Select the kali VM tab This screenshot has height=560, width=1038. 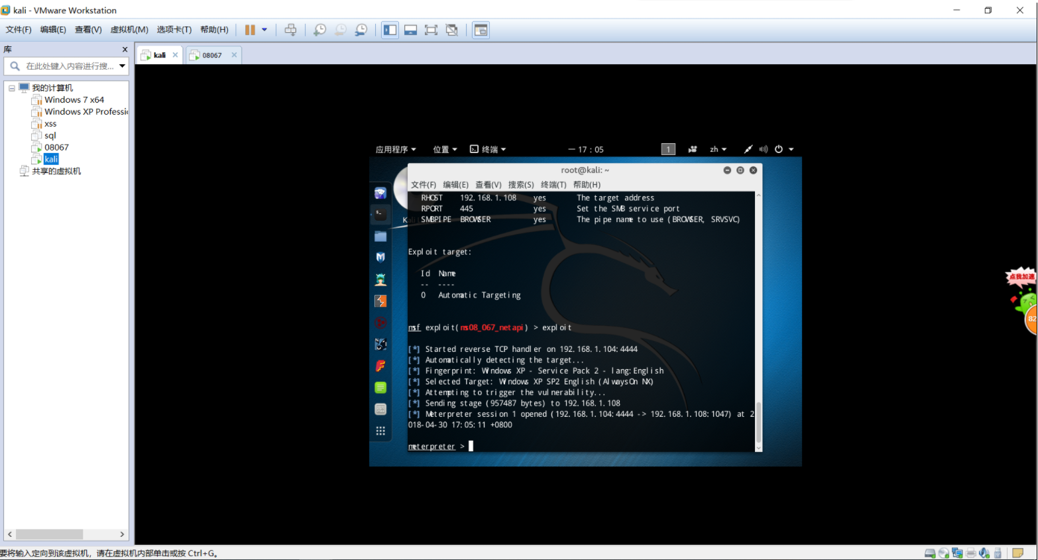159,55
